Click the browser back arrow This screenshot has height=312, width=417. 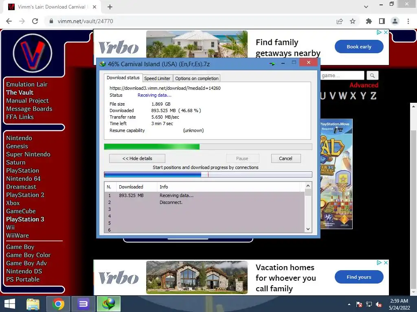(x=9, y=21)
